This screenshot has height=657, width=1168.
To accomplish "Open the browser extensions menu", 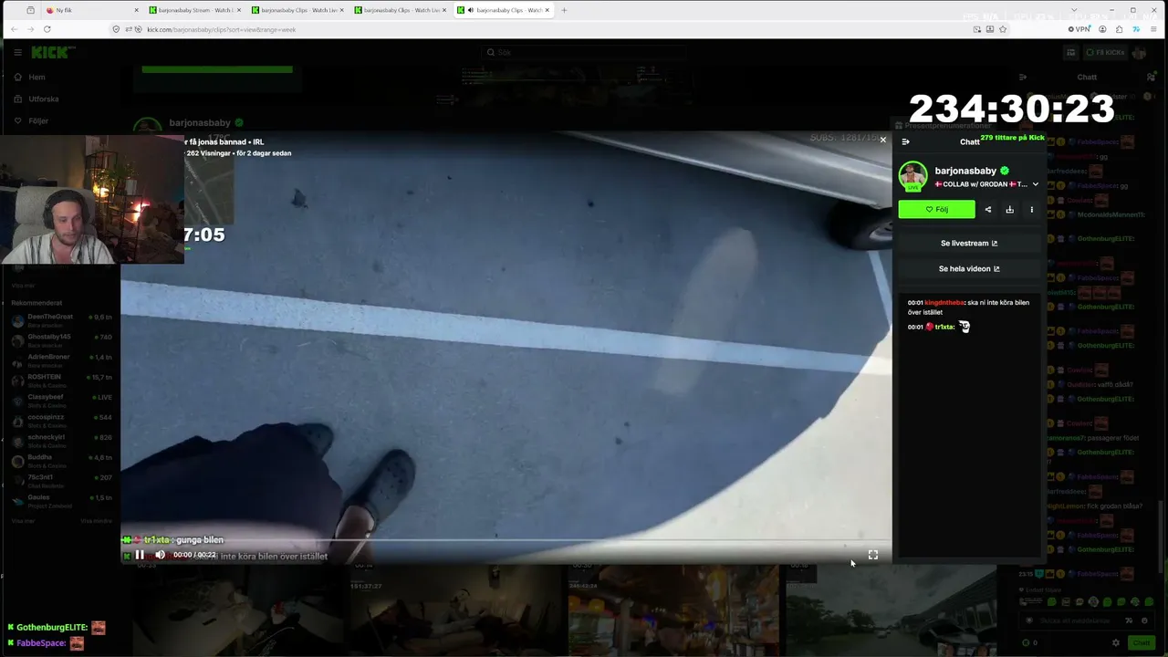I will click(x=1120, y=29).
